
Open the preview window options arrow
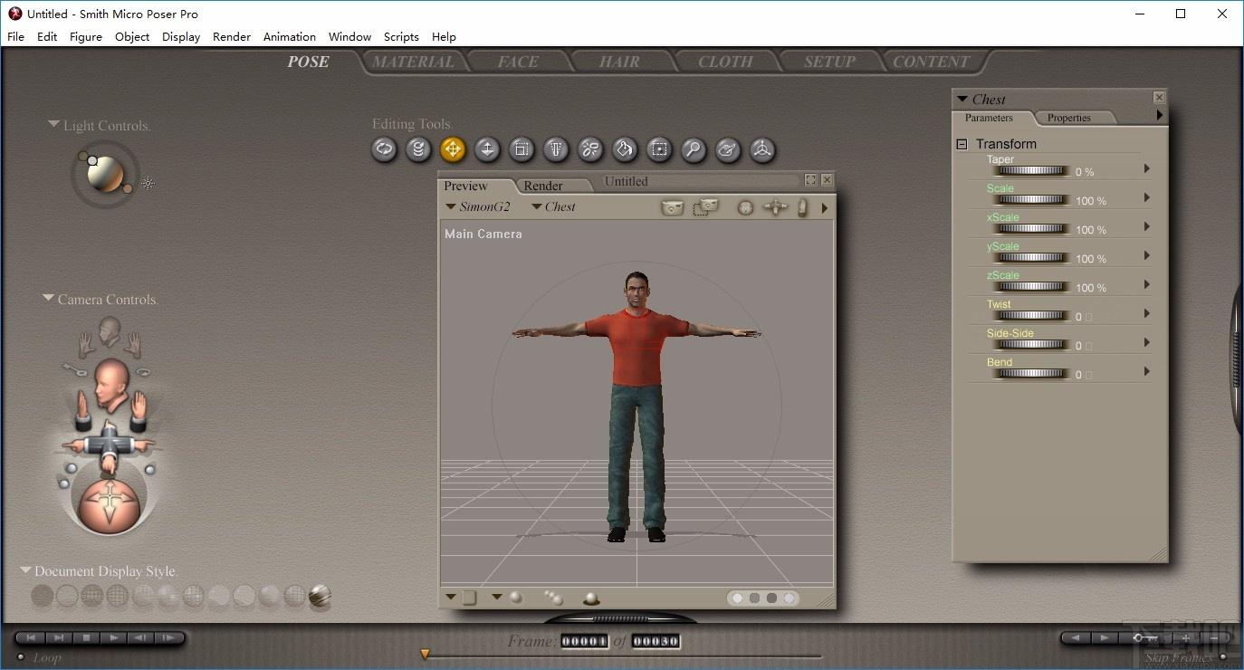(824, 208)
